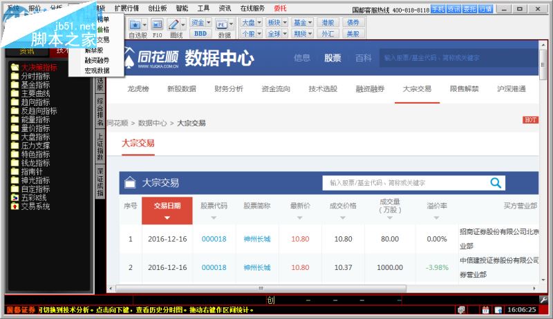553x319 pixels.
Task: Click the 外汇 toolbar button
Action: 328,34
